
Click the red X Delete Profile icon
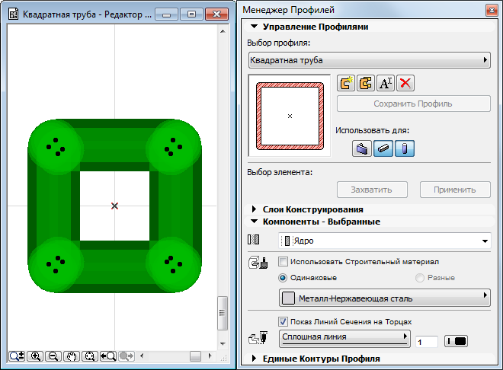click(x=405, y=83)
